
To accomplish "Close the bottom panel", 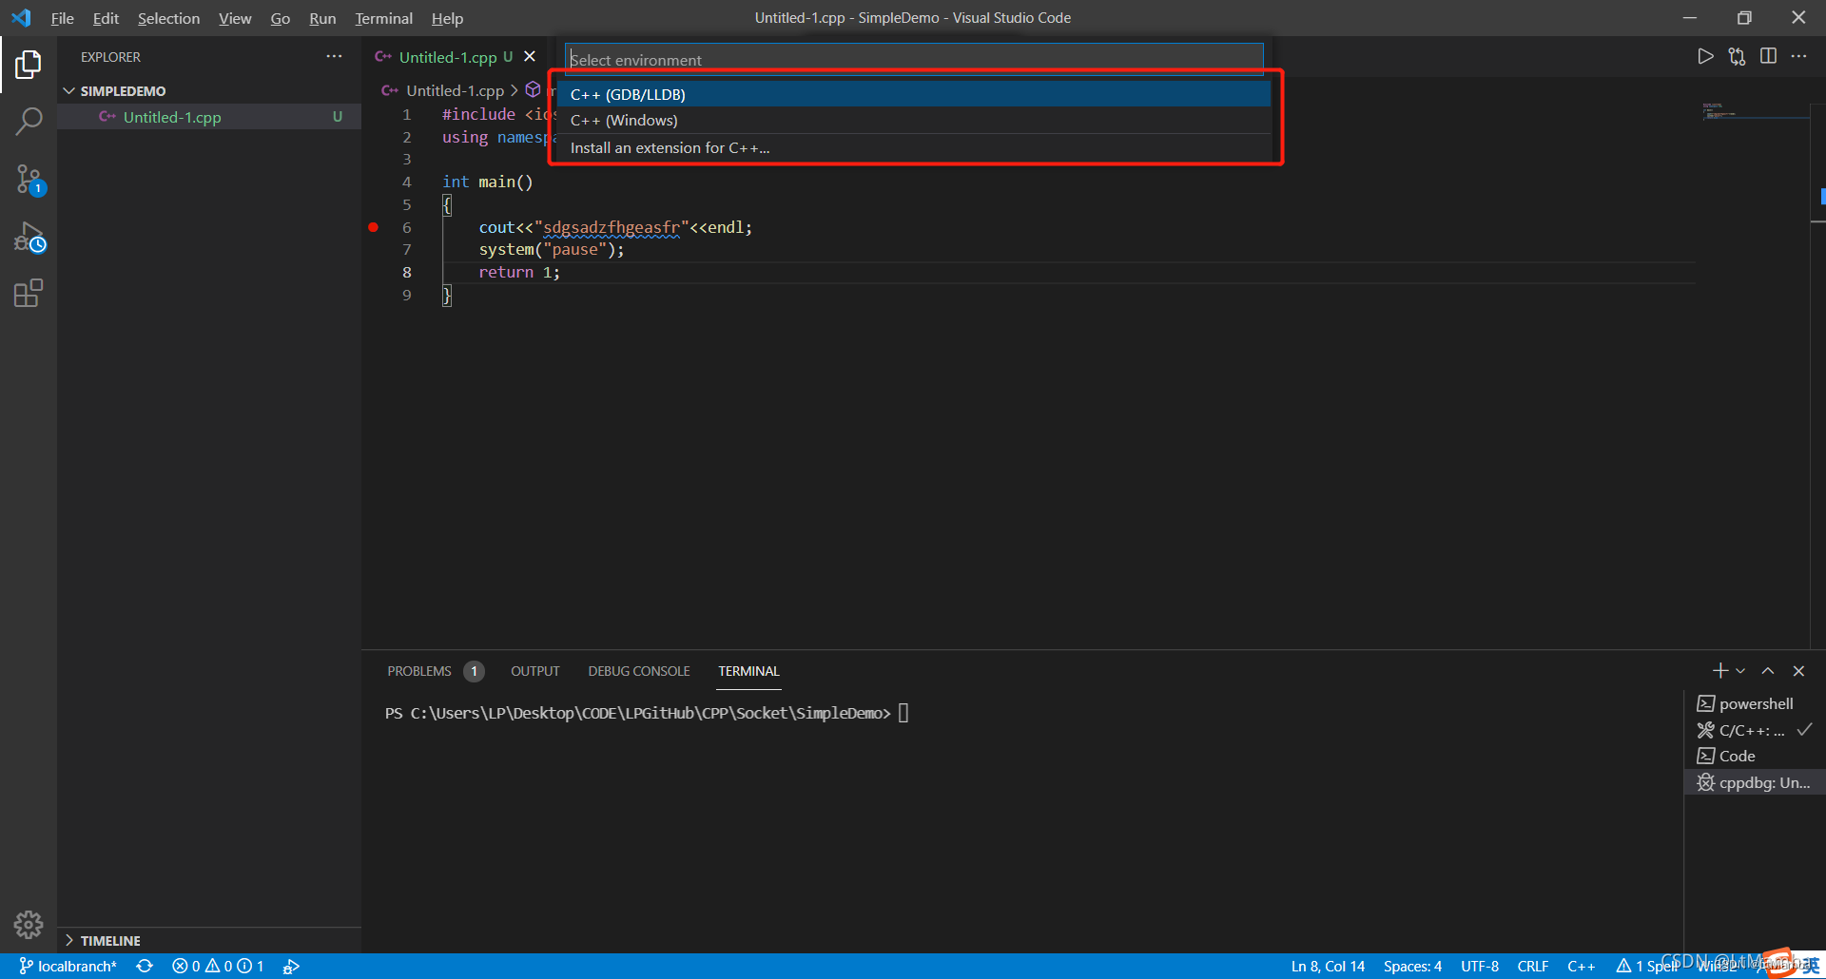I will [1798, 671].
